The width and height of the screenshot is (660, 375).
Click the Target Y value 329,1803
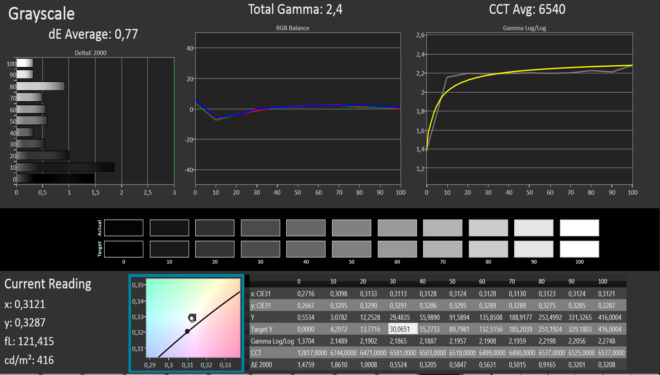coord(580,329)
